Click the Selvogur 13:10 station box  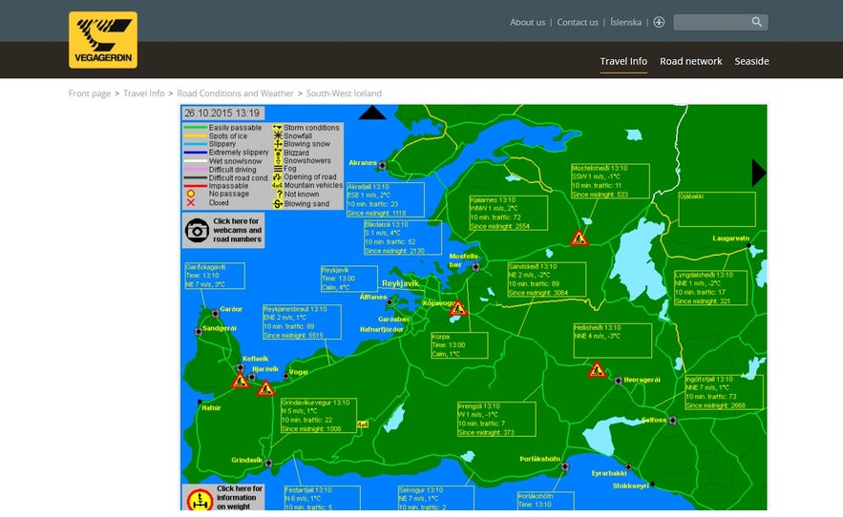coord(435,498)
